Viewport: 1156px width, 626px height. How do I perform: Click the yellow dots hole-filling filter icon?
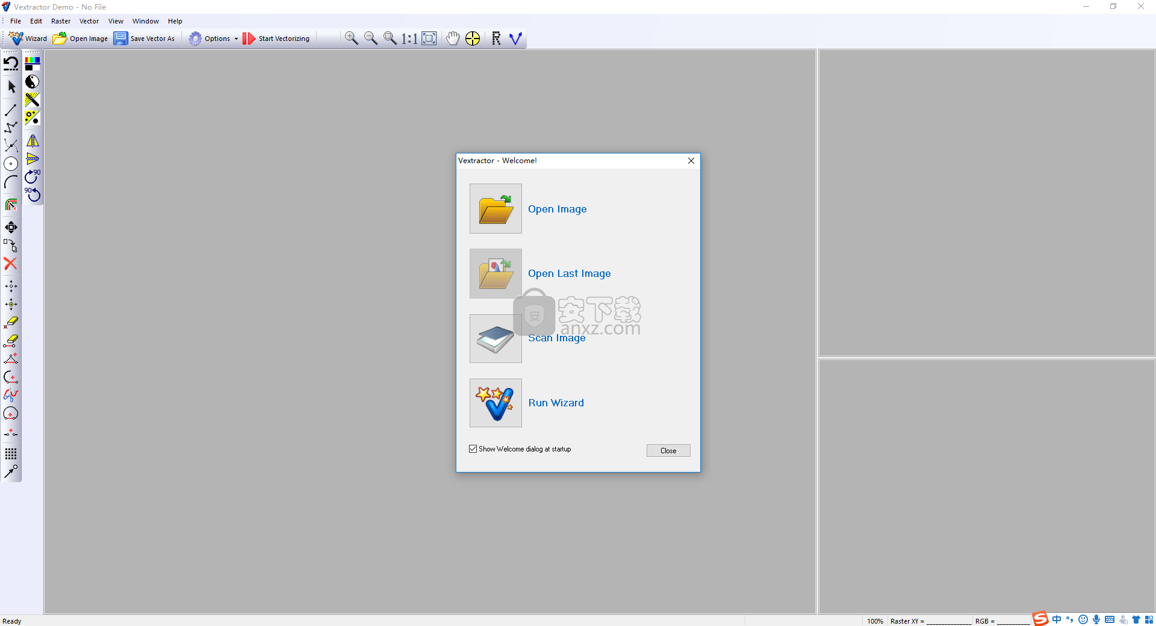[33, 118]
